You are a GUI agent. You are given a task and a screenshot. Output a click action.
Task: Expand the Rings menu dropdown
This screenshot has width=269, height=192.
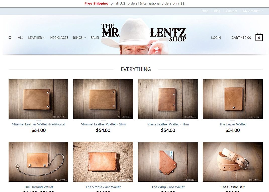(x=79, y=38)
